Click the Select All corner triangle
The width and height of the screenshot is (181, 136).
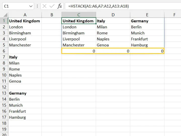point(4,15)
